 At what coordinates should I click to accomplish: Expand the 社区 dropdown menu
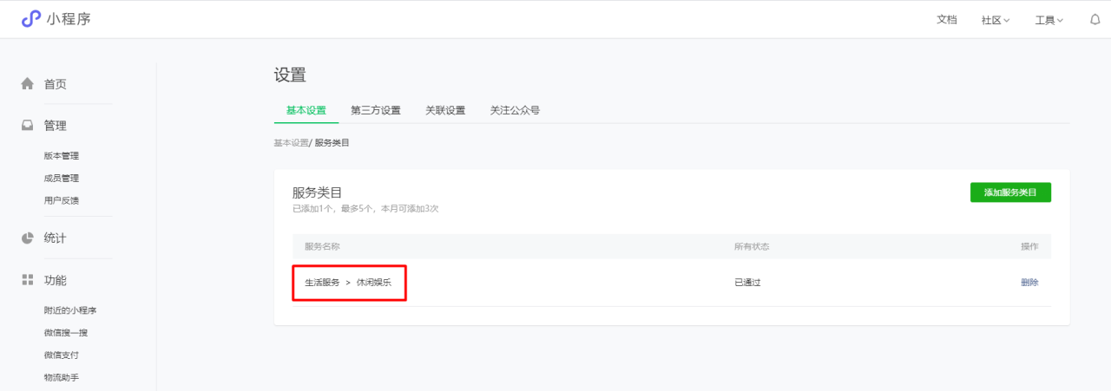tap(995, 20)
